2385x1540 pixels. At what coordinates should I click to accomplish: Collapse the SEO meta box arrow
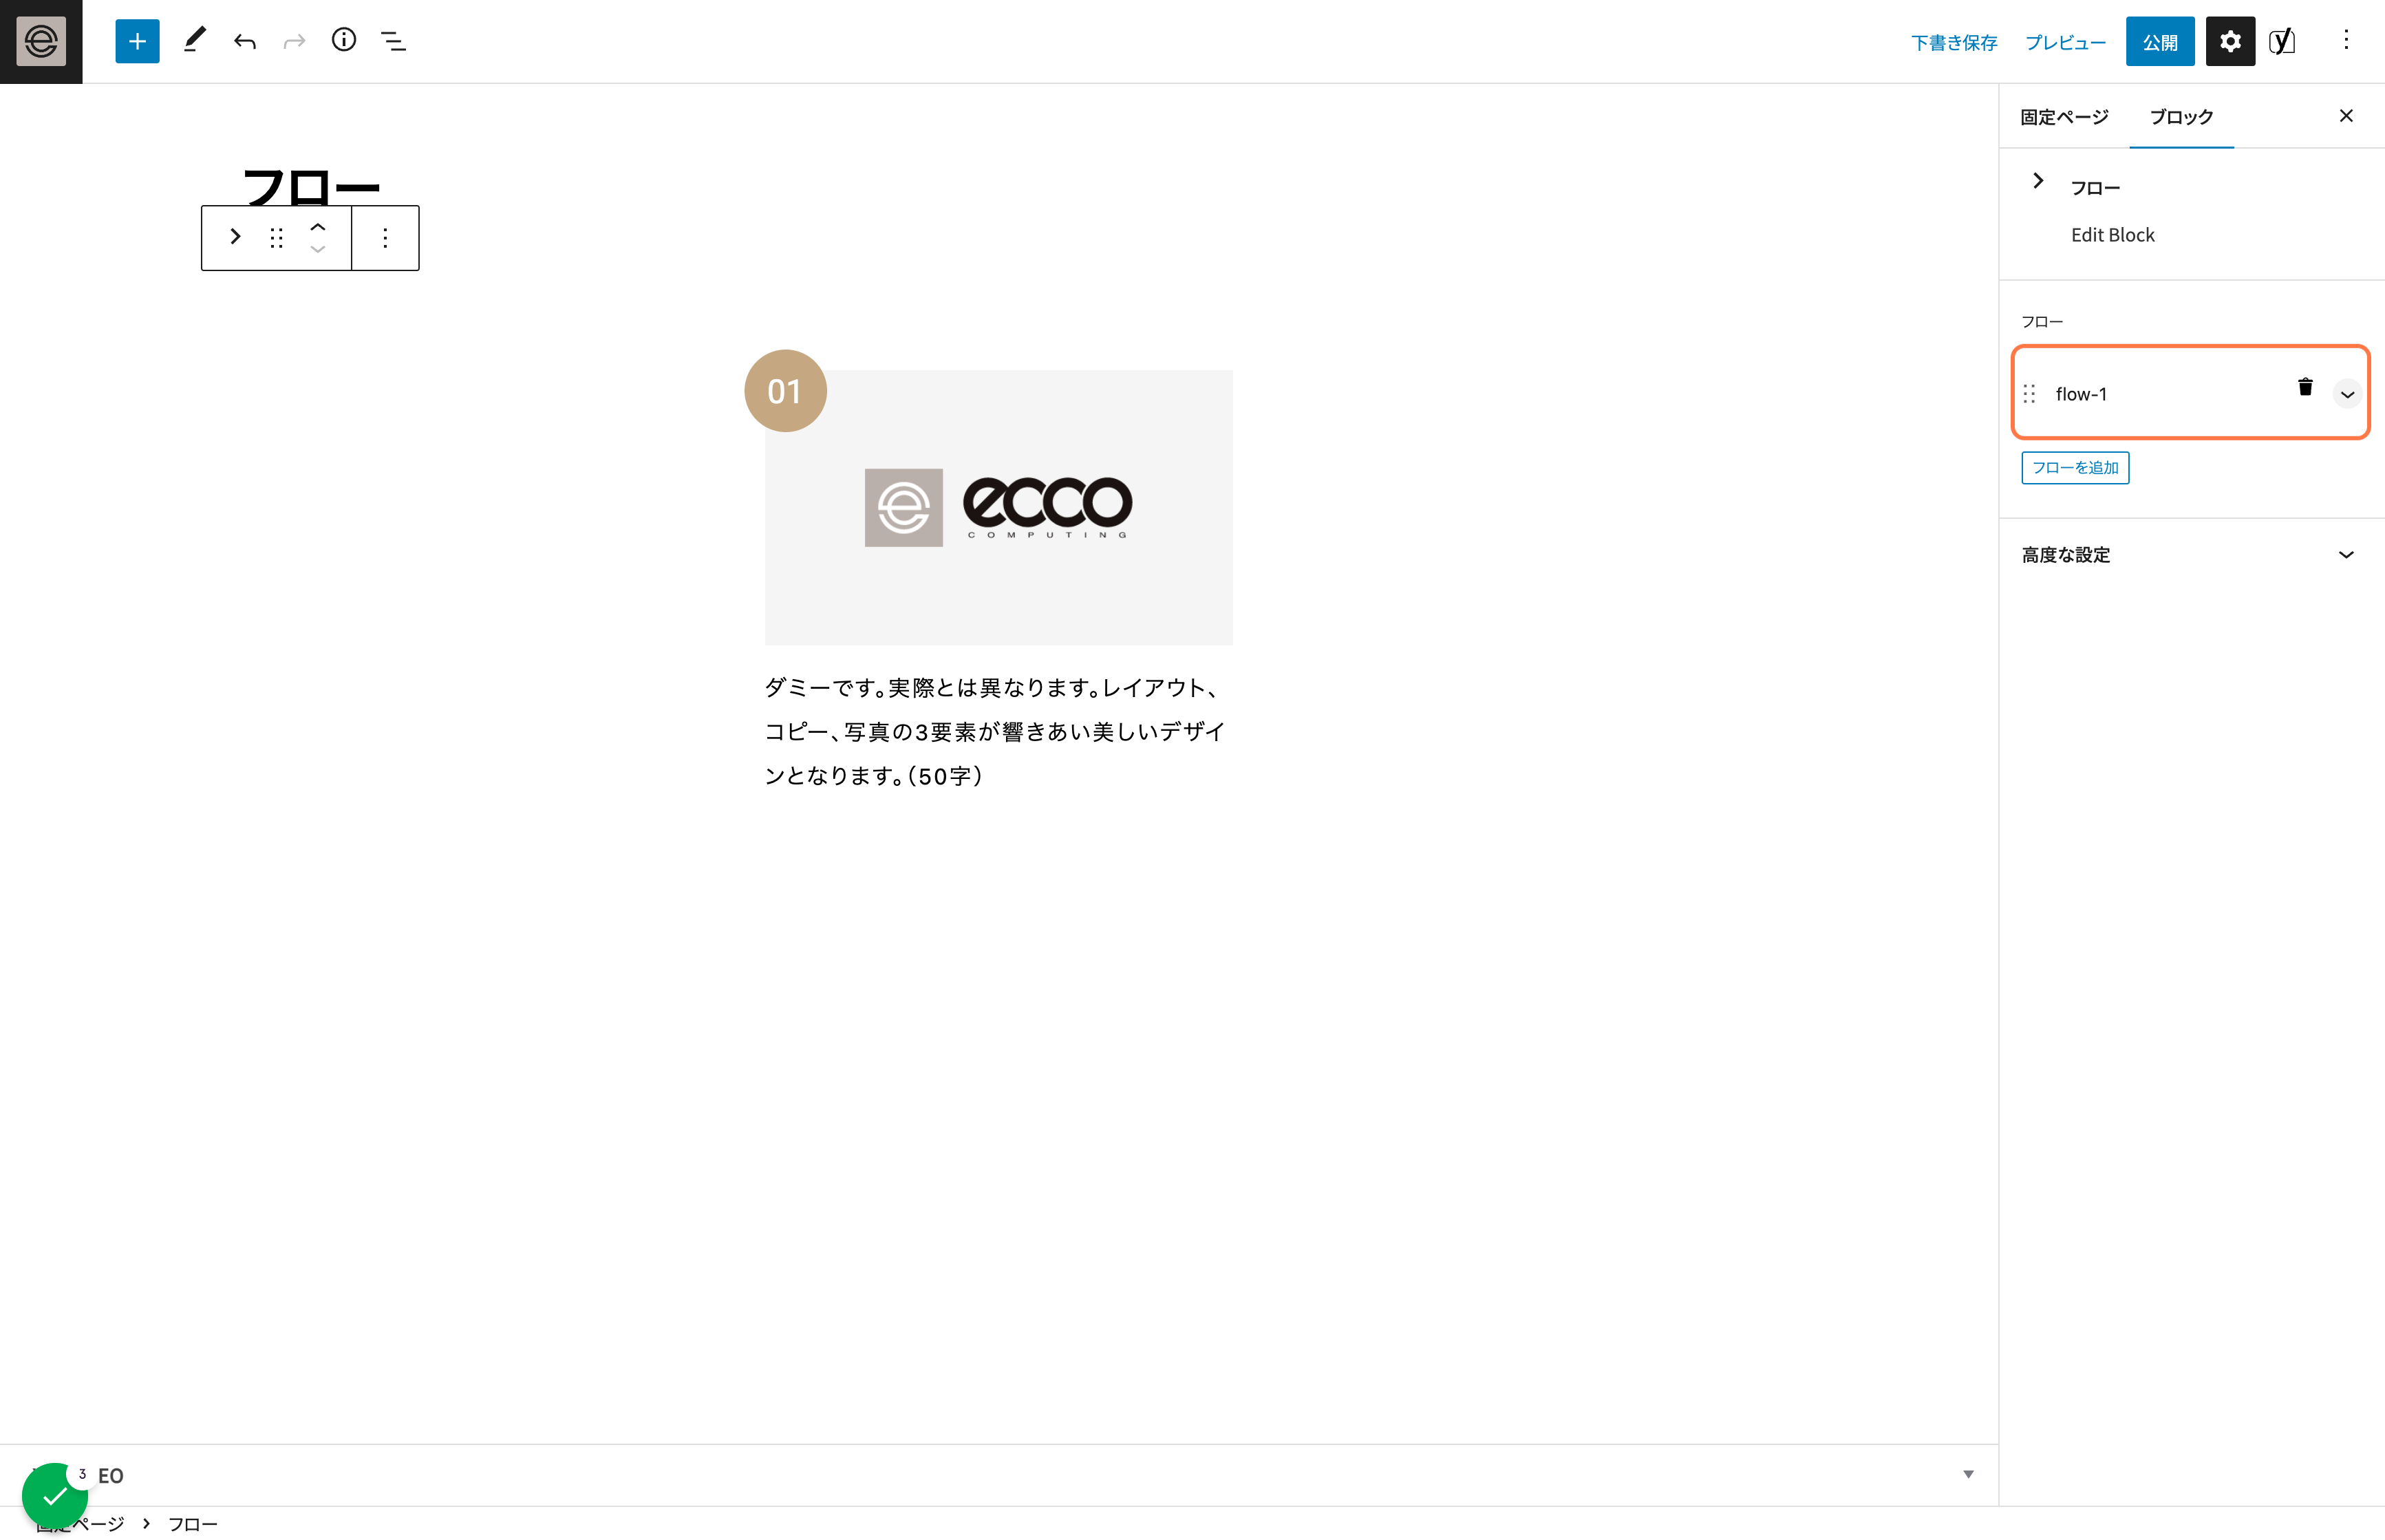[1968, 1474]
